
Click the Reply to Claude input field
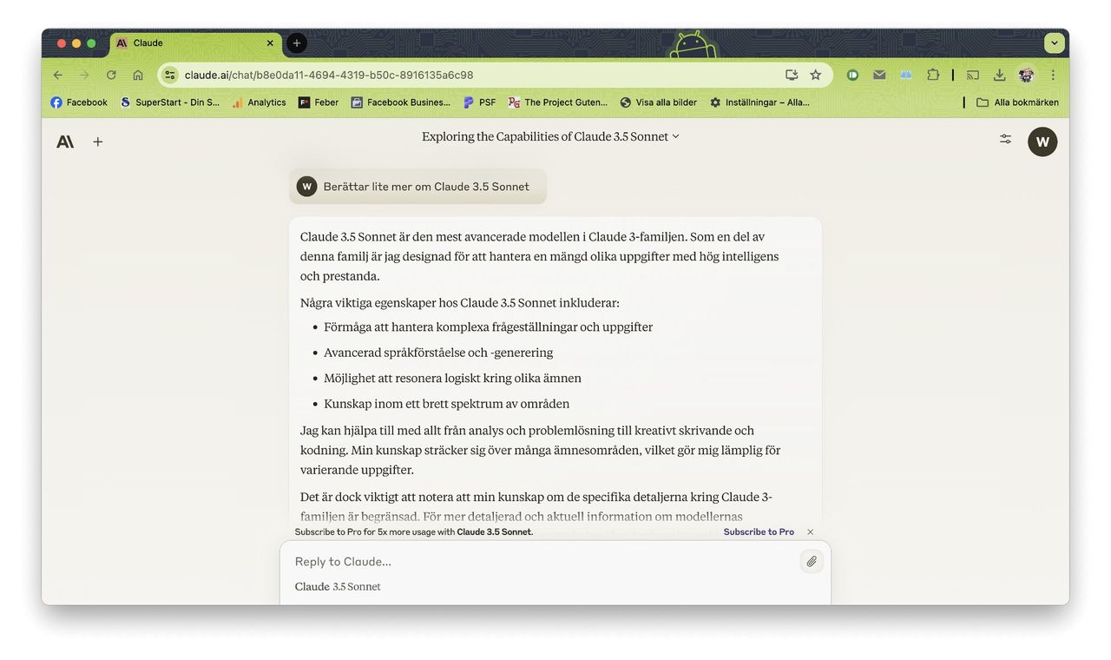tap(538, 562)
